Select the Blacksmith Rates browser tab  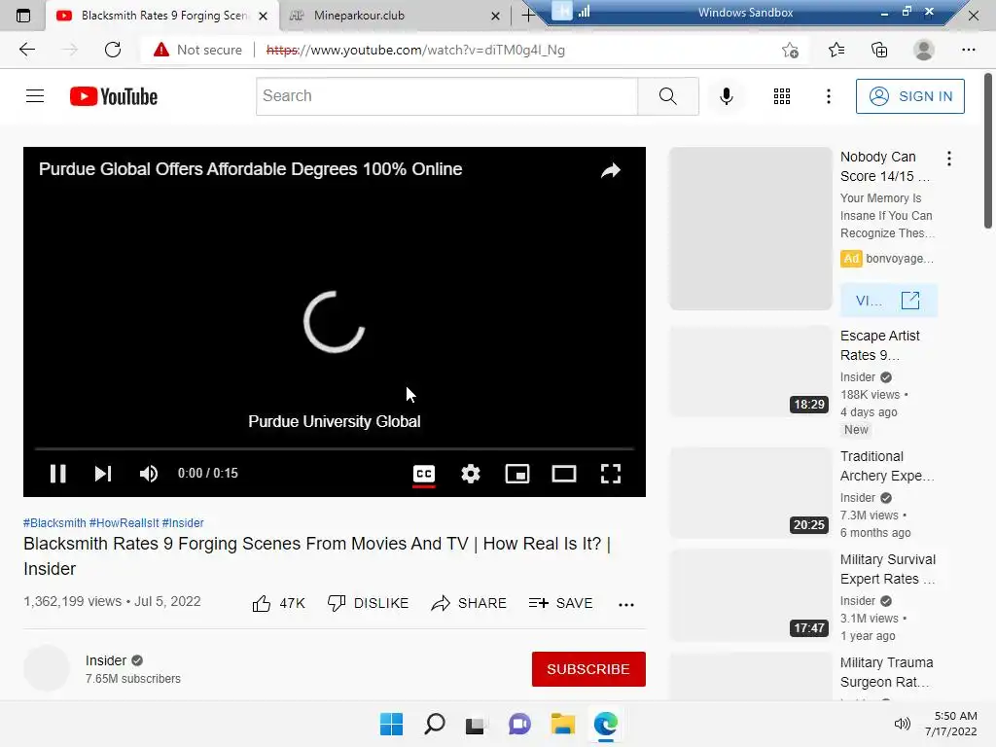tap(162, 16)
